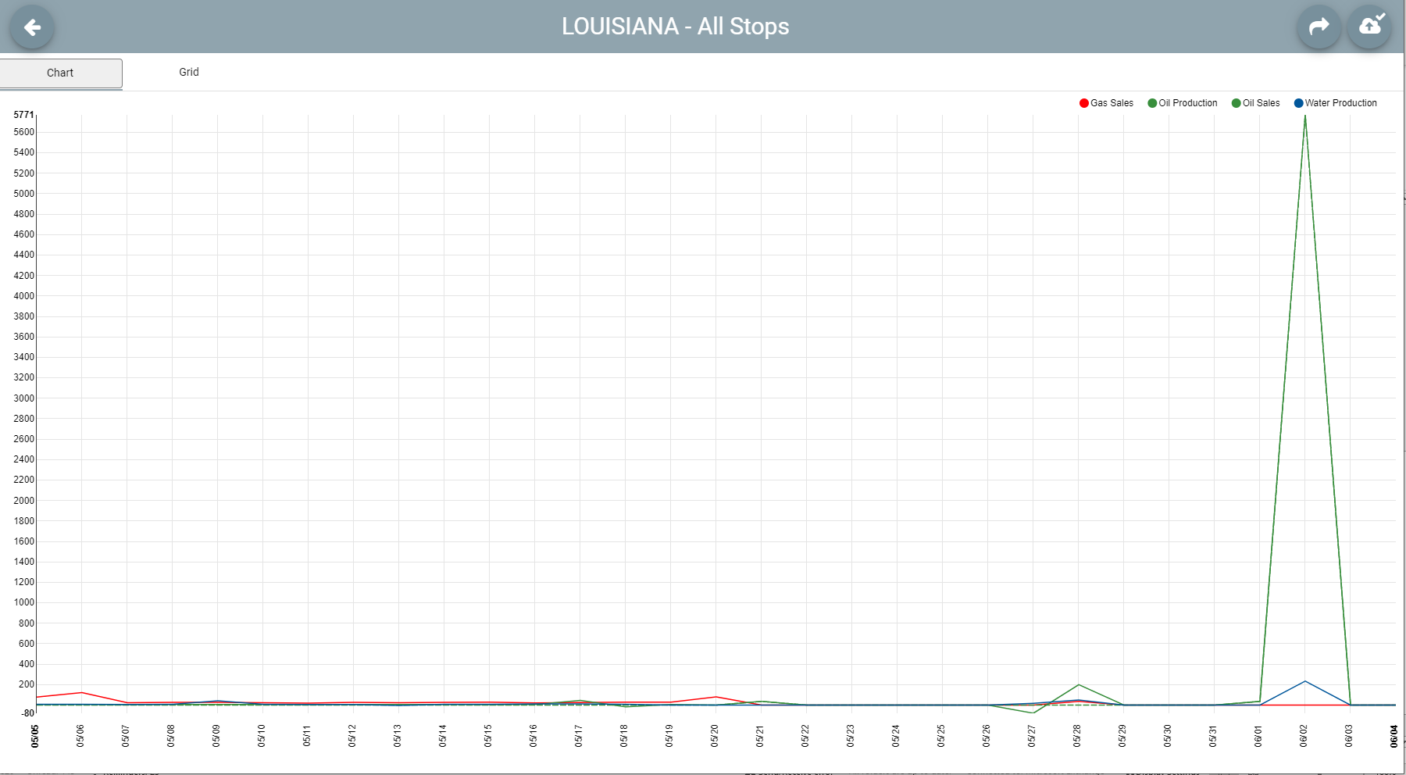
Task: Click the green spike peak at 06/02
Action: click(1304, 116)
